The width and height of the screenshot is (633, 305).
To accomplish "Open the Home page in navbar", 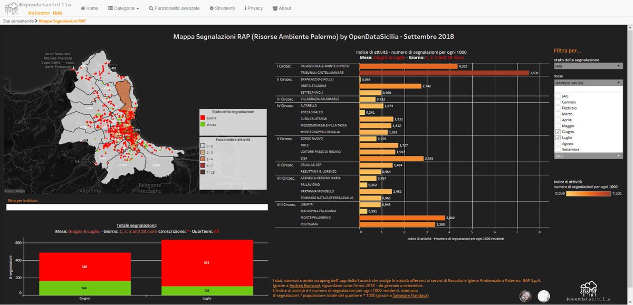I will tap(90, 8).
